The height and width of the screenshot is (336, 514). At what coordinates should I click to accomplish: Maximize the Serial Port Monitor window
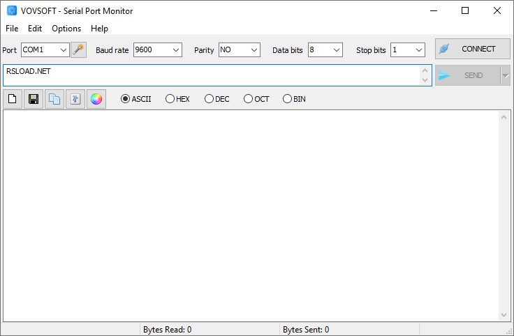pos(465,10)
